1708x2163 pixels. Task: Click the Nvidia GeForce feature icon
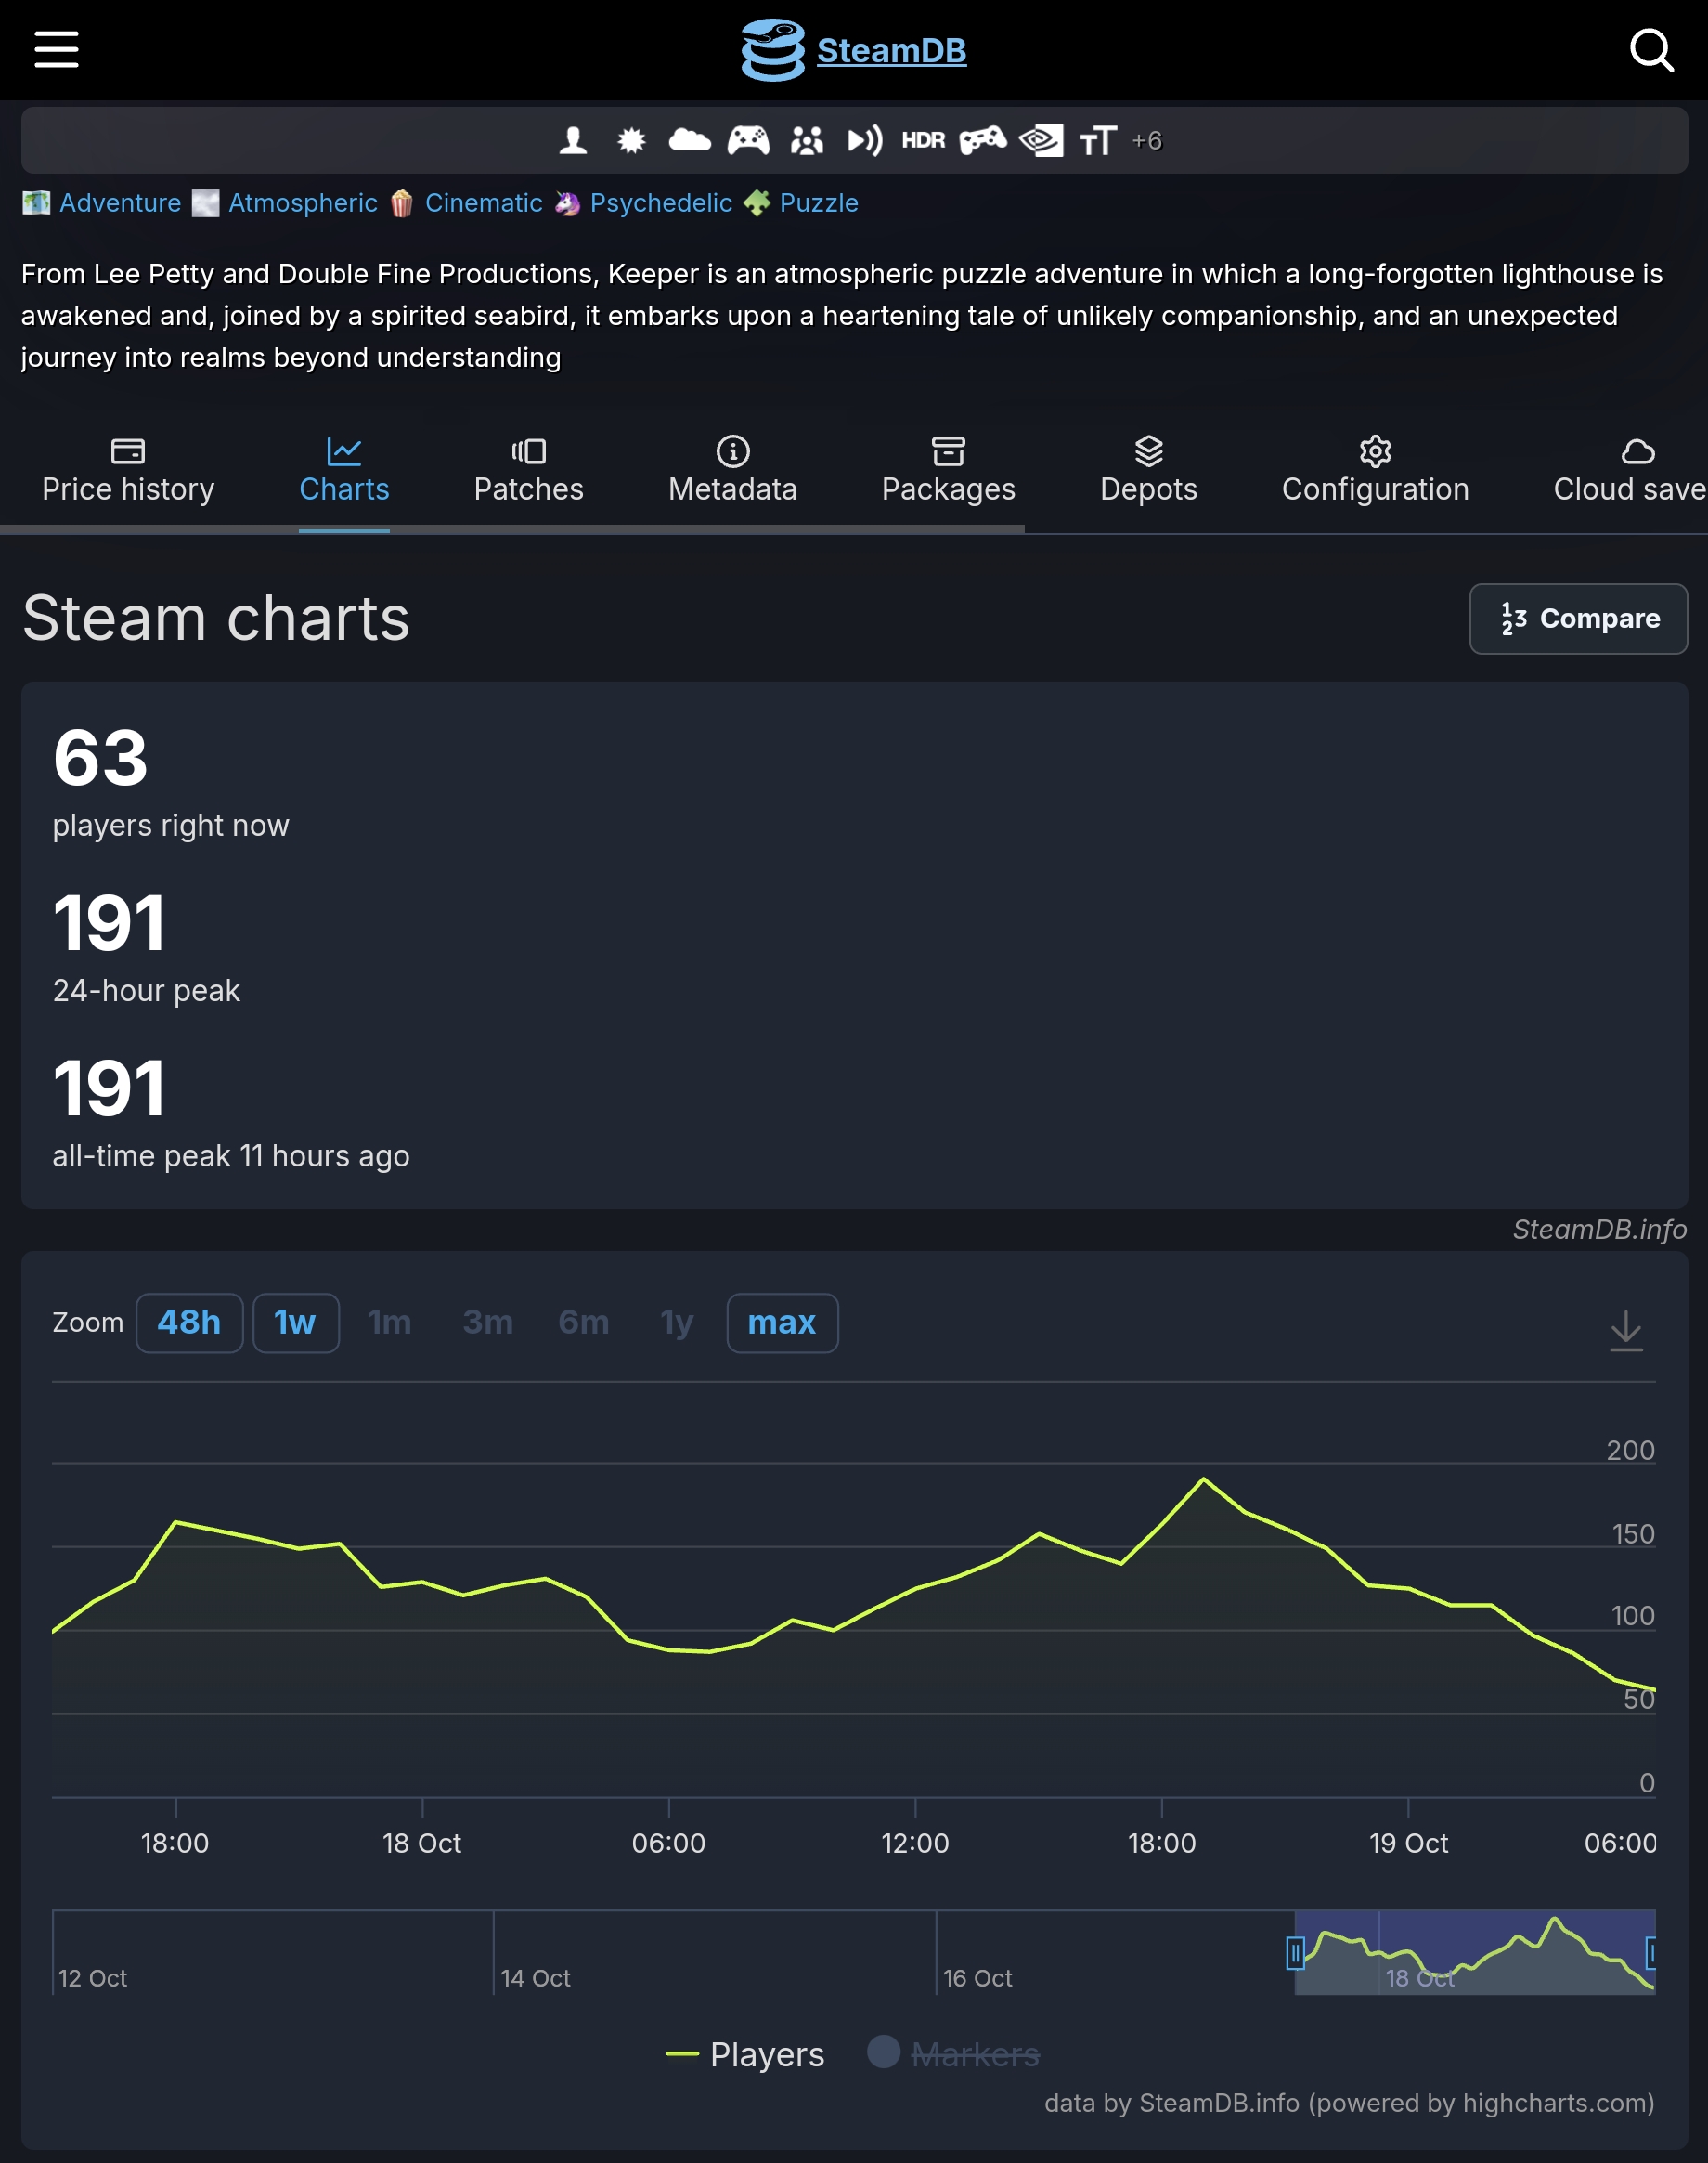(1041, 141)
